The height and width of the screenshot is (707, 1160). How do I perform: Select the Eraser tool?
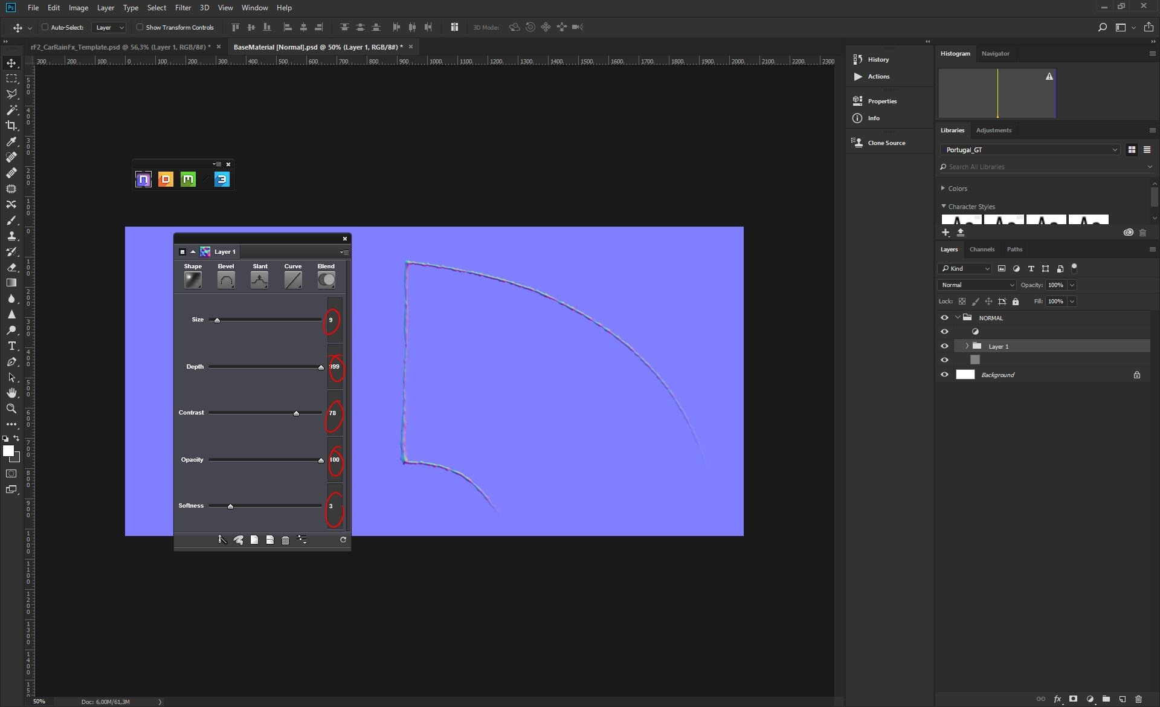pos(11,267)
